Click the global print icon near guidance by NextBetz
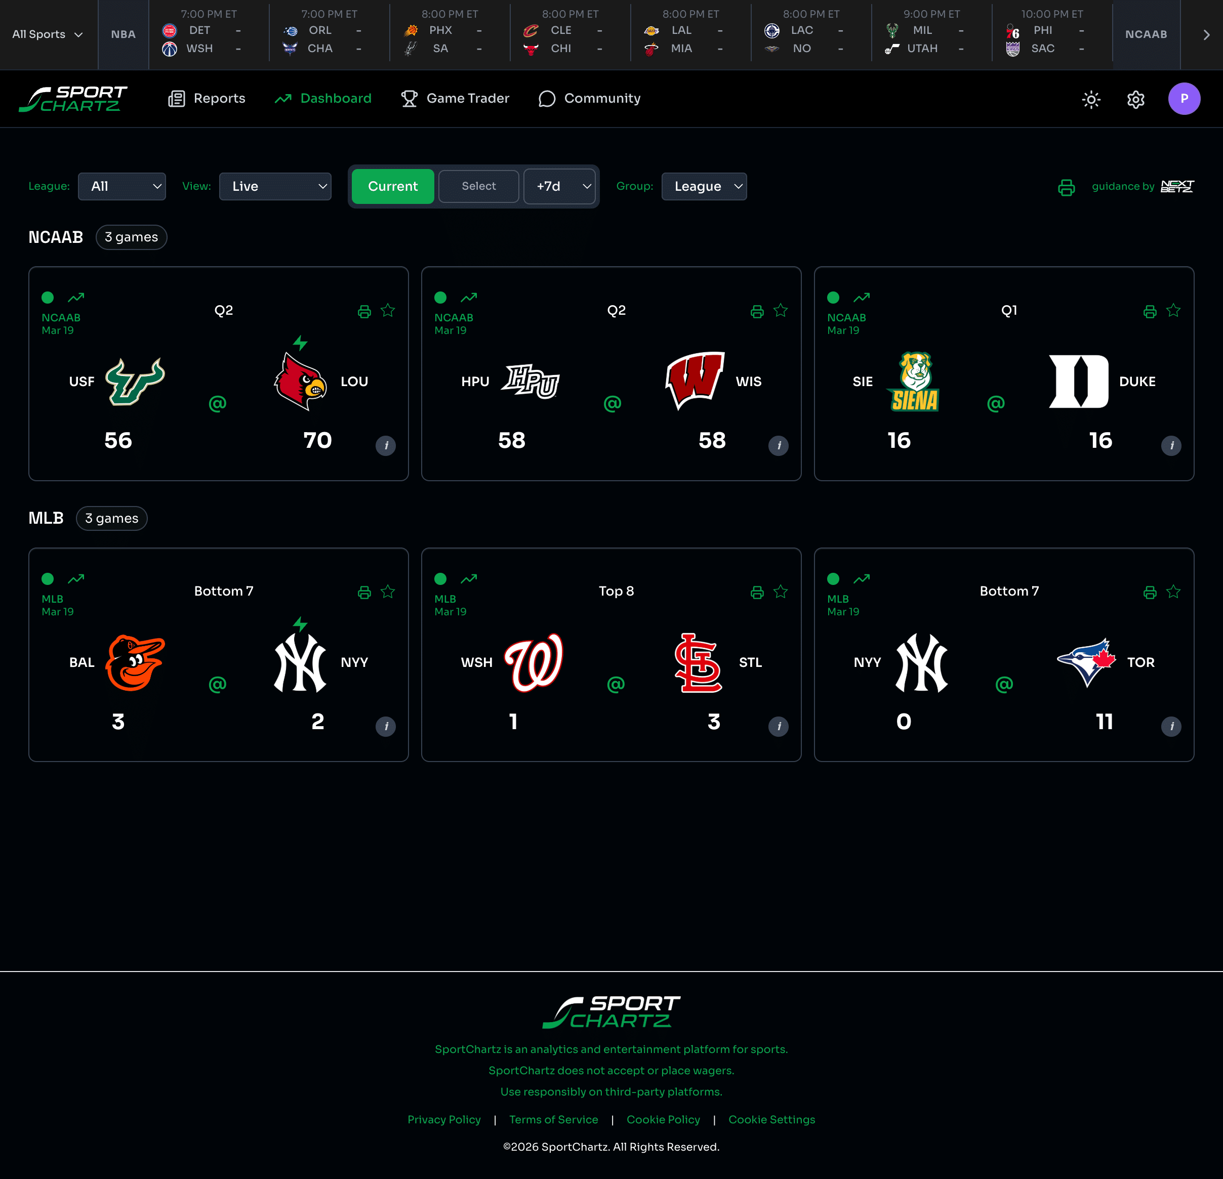Viewport: 1223px width, 1179px height. pyautogui.click(x=1067, y=187)
